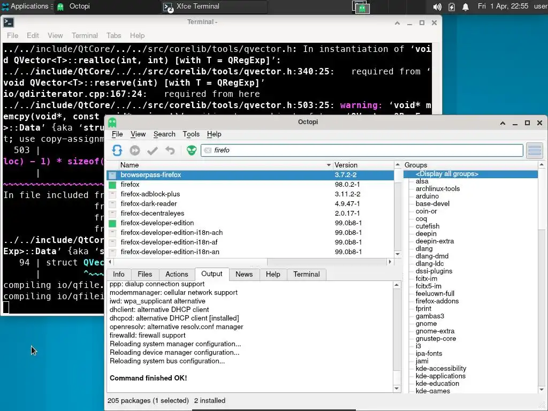Select the firefox-decentraleyes package name
The image size is (548, 411).
tap(153, 214)
